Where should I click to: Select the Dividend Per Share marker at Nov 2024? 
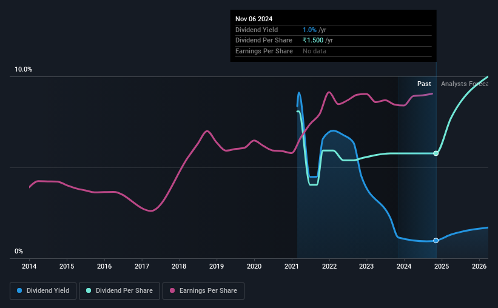[436, 153]
